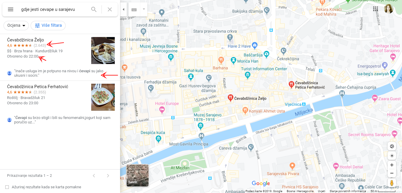Expand the input tools dropdown arrow
The width and height of the screenshot is (402, 193).
pos(144,9)
